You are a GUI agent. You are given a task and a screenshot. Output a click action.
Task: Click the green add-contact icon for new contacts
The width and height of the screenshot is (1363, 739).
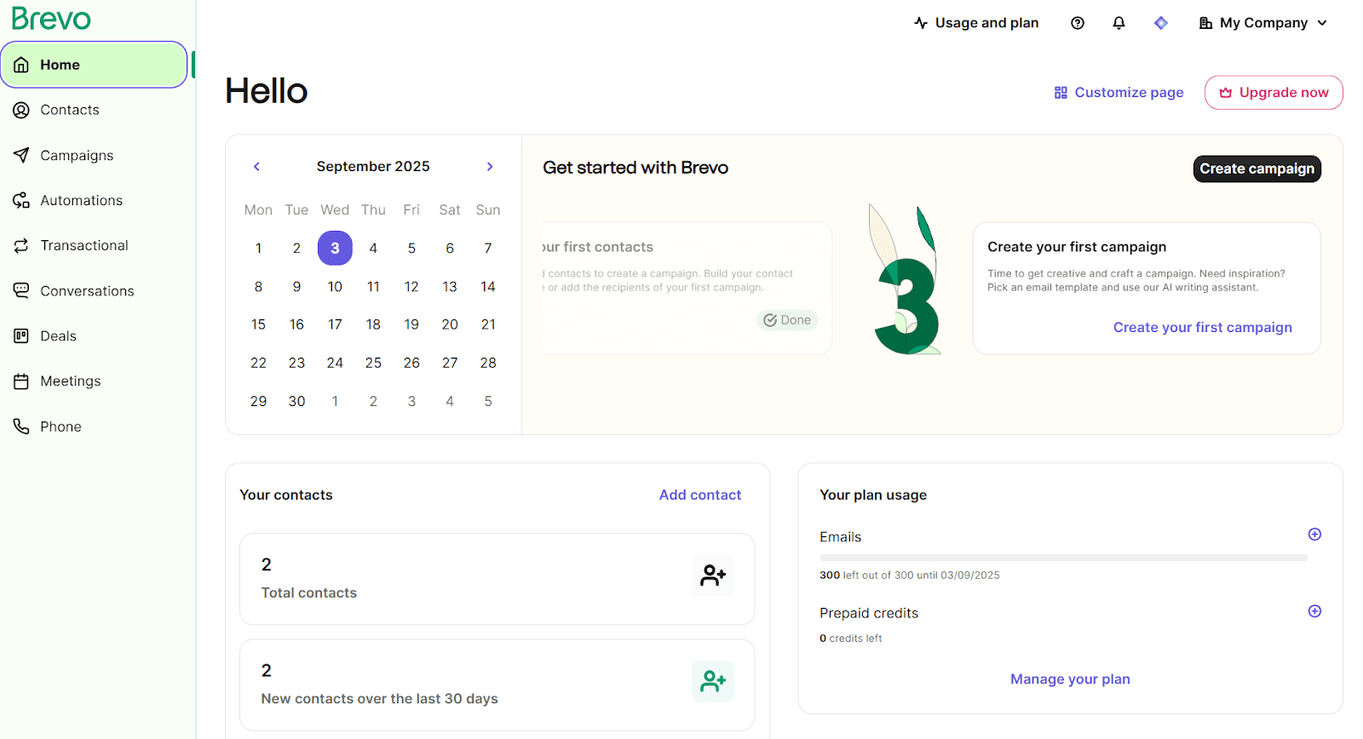tap(712, 681)
